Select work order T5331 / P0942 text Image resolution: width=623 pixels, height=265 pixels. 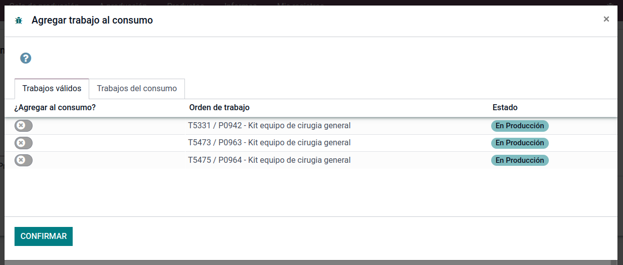269,126
